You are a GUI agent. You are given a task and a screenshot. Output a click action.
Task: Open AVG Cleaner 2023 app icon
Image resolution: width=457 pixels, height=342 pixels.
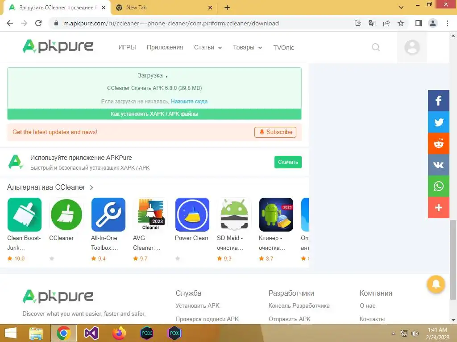click(150, 215)
